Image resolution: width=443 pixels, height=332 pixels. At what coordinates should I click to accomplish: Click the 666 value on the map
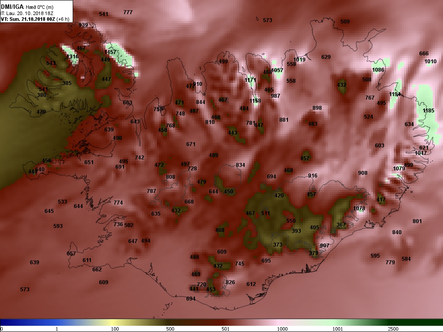click(x=424, y=54)
